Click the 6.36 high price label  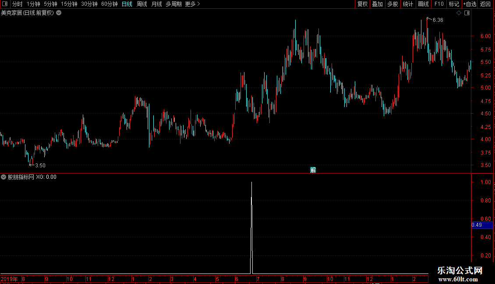click(x=438, y=20)
